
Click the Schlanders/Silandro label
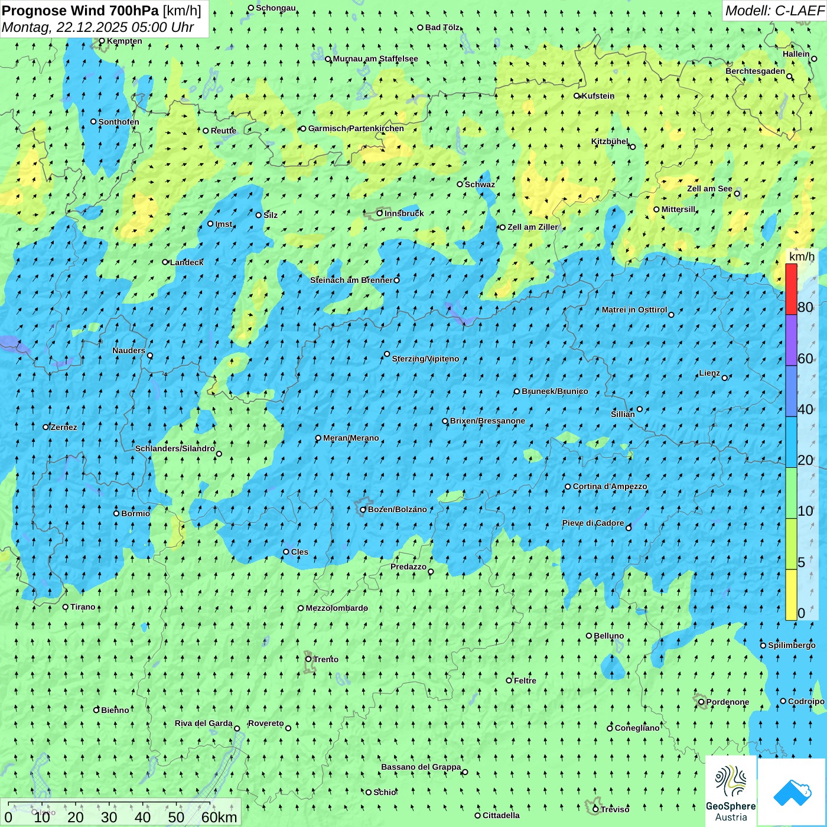(x=175, y=448)
